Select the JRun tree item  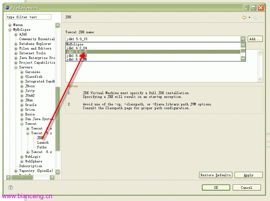[29, 100]
